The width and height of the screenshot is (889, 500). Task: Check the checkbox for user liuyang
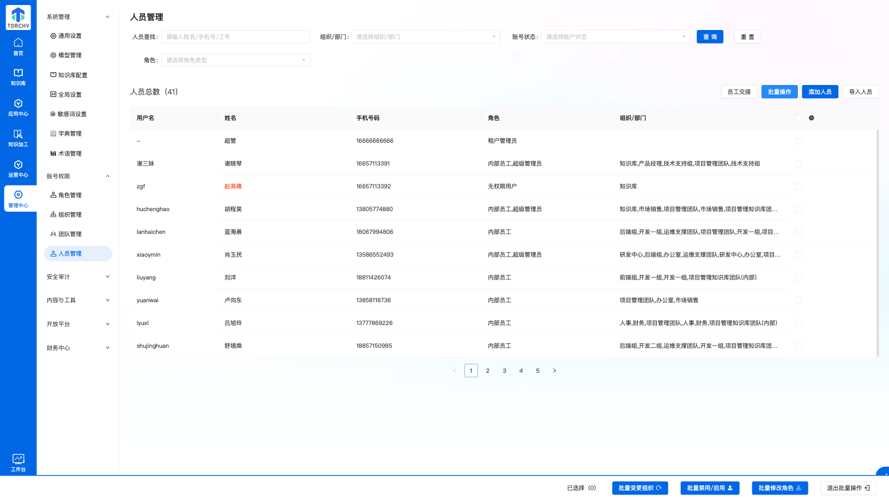pos(798,277)
